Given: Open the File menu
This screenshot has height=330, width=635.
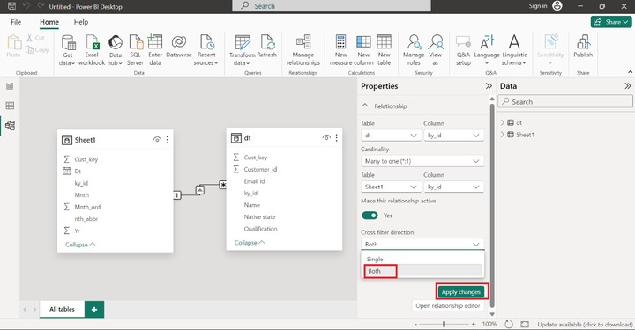Looking at the screenshot, I should [16, 22].
